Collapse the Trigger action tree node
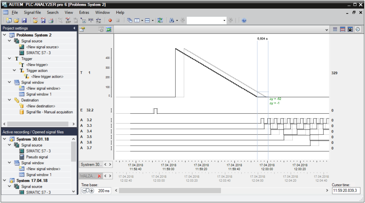The height and width of the screenshot is (203, 365). 14,70
